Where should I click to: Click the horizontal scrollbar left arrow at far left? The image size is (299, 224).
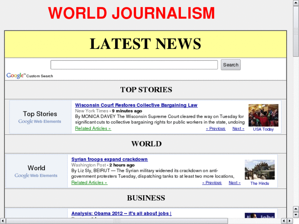pos(2,221)
